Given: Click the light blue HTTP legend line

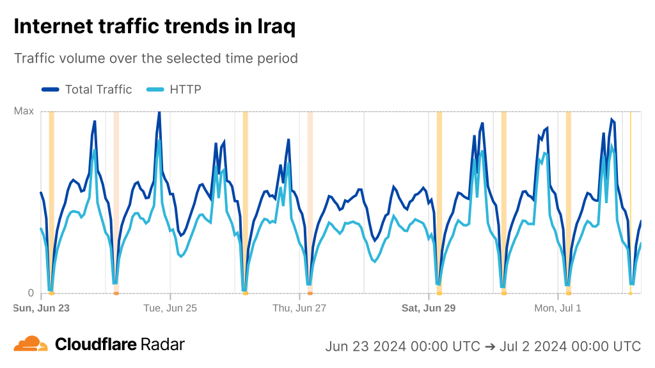Looking at the screenshot, I should [x=155, y=89].
